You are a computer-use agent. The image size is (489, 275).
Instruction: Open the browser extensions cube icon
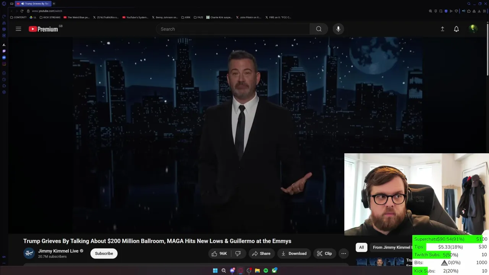tap(469, 11)
